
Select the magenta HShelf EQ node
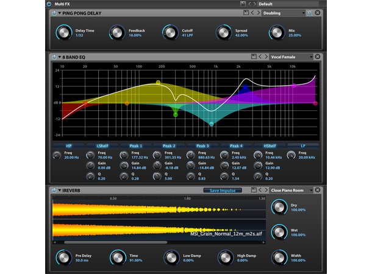[x=294, y=85]
